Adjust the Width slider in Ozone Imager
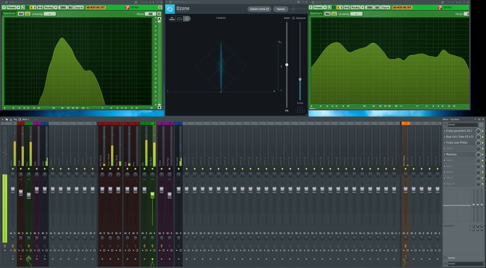Image resolution: width=486 pixels, height=268 pixels. tap(287, 65)
